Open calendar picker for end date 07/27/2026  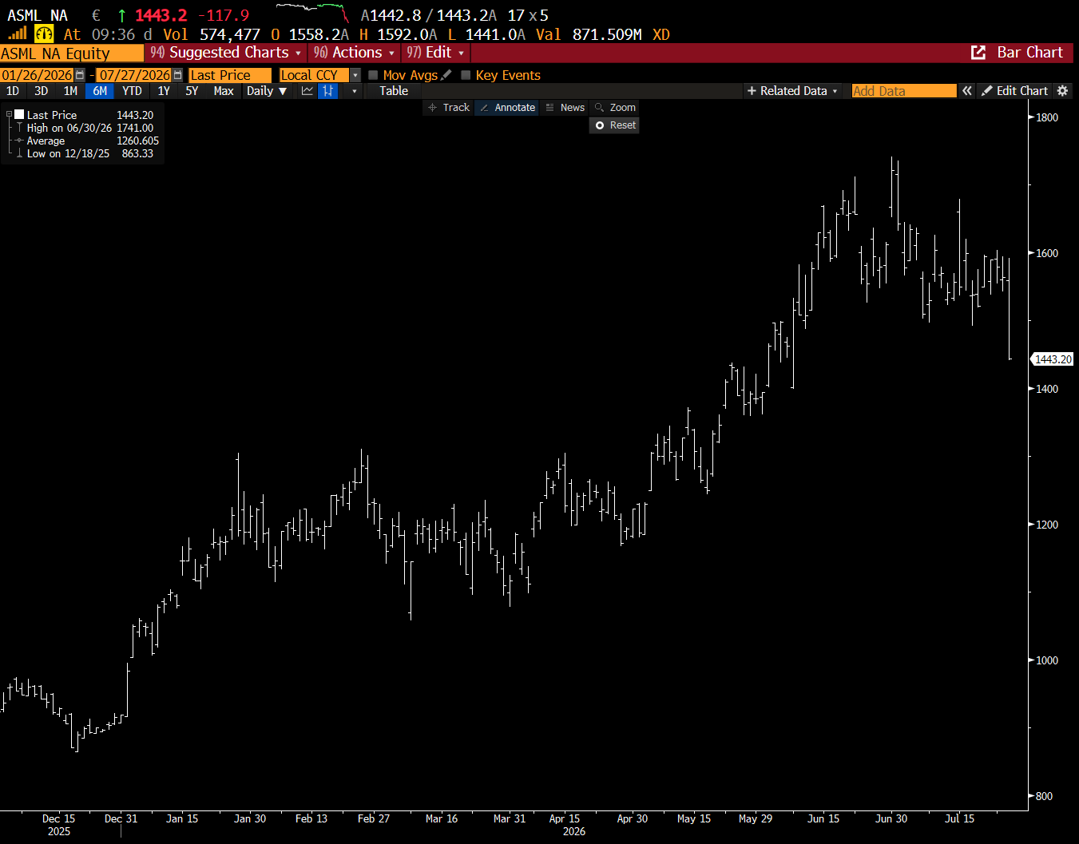click(x=177, y=75)
